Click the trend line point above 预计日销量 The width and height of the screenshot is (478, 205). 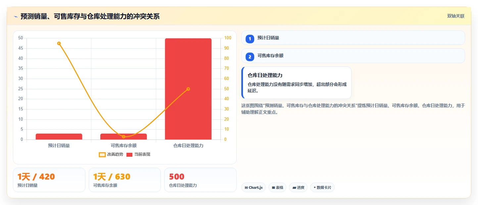(59, 43)
